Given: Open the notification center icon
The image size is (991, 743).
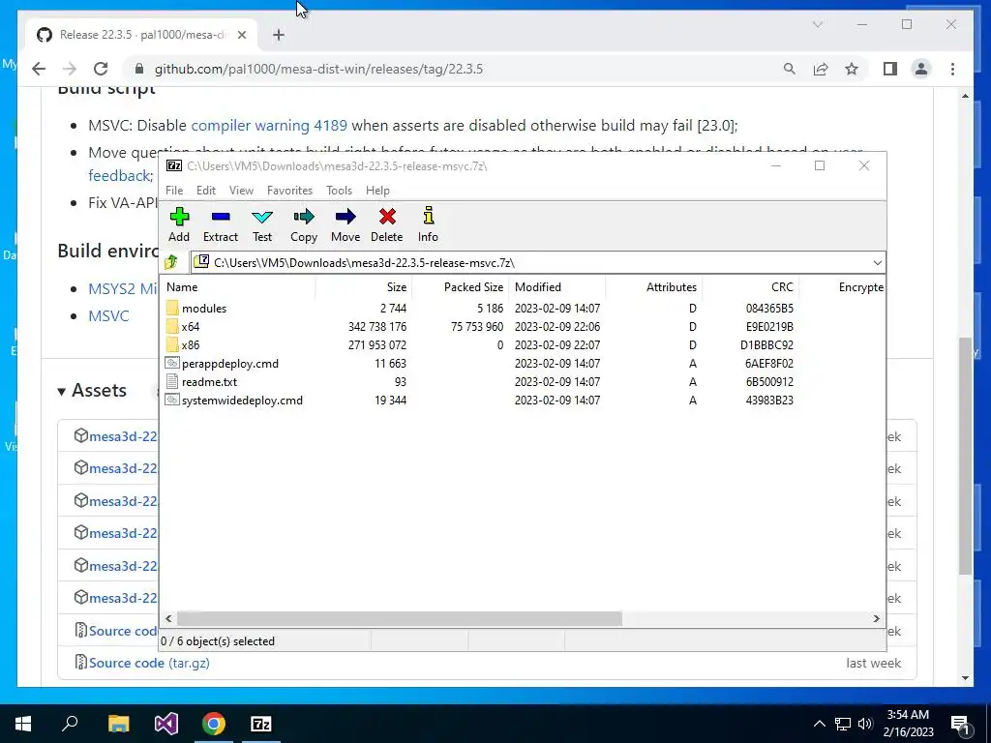Looking at the screenshot, I should click(961, 724).
